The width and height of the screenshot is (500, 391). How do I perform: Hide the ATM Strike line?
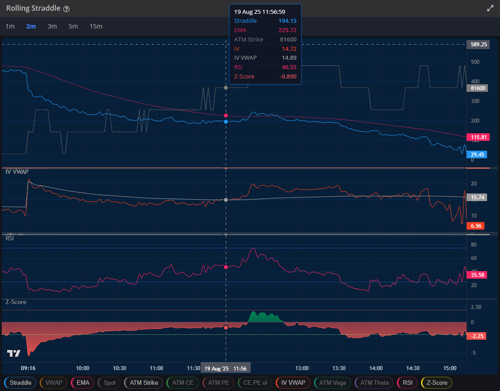143,383
